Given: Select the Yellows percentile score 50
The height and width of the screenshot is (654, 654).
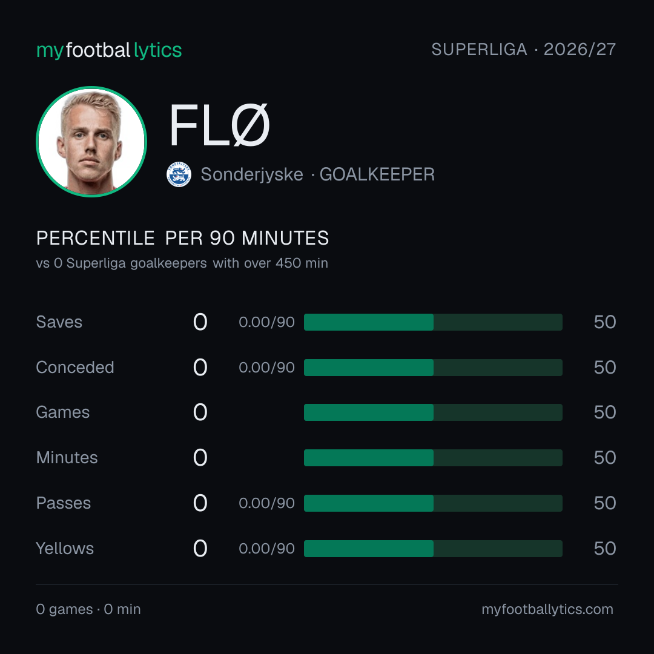Looking at the screenshot, I should [x=605, y=549].
